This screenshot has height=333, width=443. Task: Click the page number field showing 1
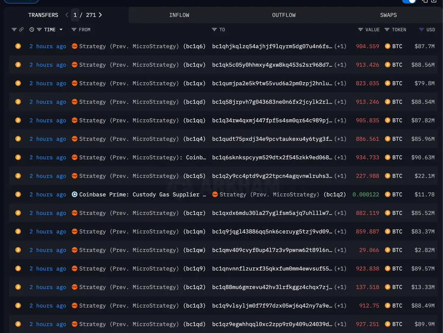click(x=75, y=15)
